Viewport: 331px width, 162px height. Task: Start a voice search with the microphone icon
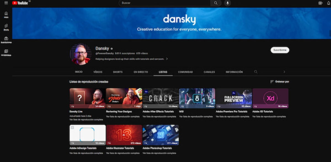tap(227, 3)
